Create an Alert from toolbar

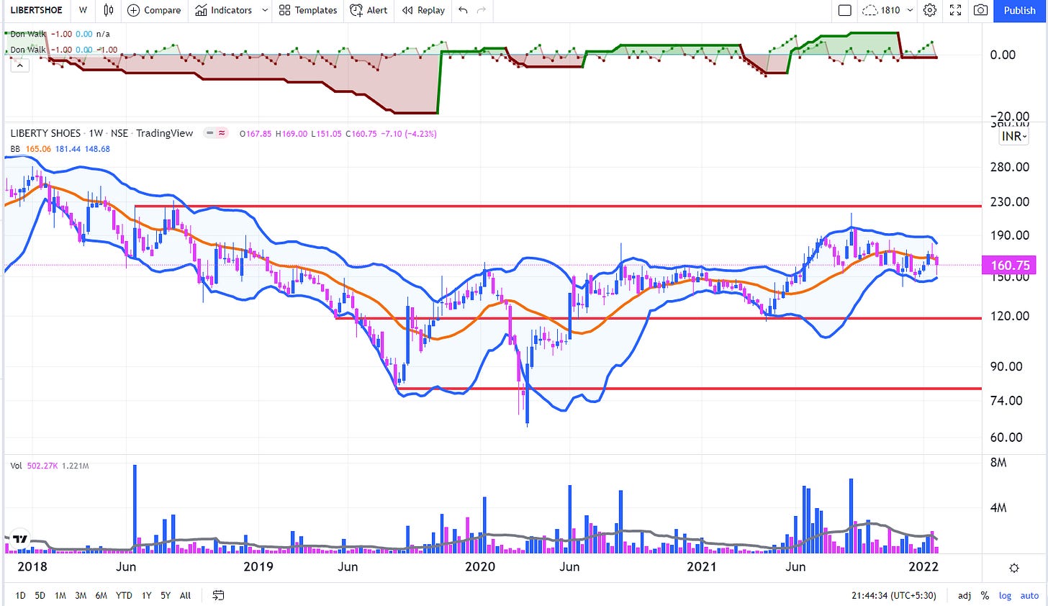tap(369, 10)
